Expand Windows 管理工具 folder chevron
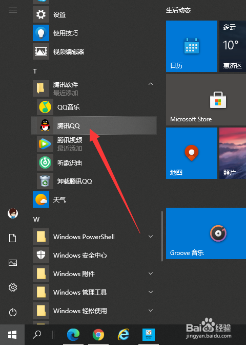Screen dimensions: 246x345 tap(151, 292)
